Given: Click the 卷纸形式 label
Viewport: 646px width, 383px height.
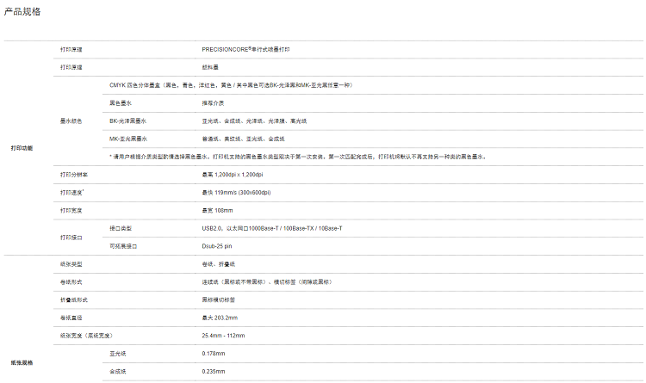Looking at the screenshot, I should click(71, 282).
